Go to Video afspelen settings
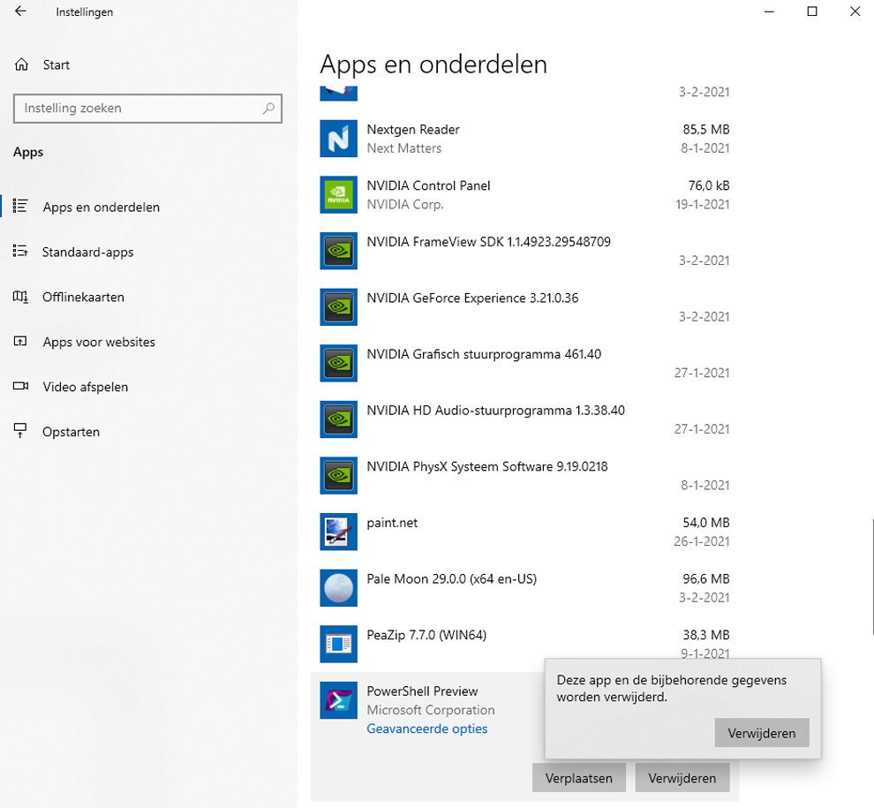 pos(86,387)
